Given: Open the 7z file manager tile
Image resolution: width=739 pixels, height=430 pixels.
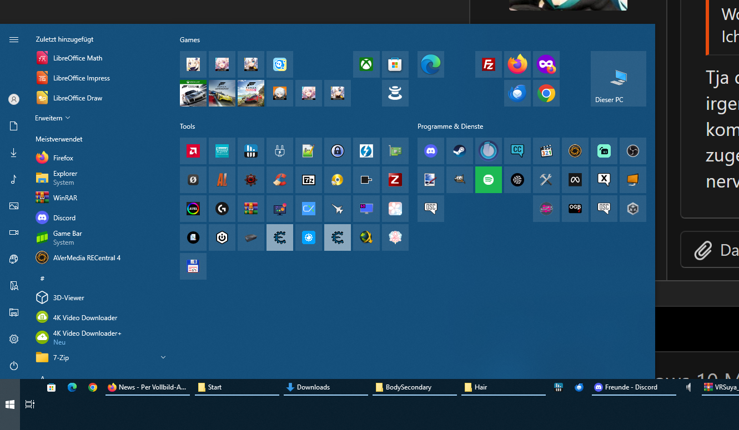Looking at the screenshot, I should point(309,180).
